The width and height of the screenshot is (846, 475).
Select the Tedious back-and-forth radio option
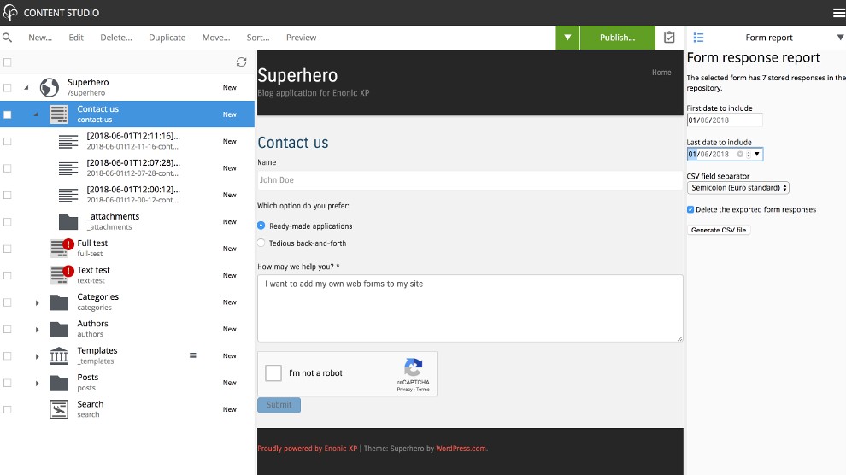click(261, 243)
